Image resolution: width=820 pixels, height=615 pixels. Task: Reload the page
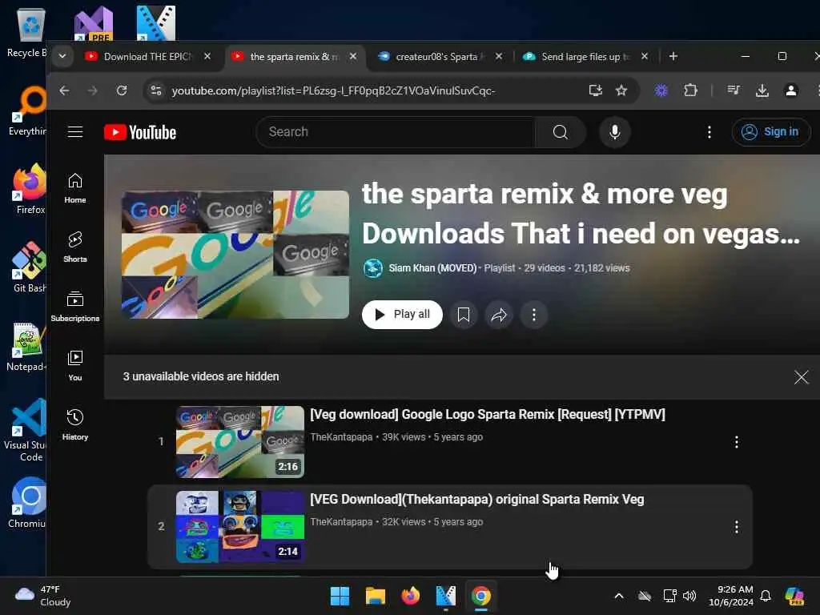pyautogui.click(x=122, y=91)
